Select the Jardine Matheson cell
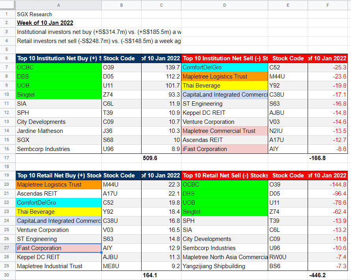 [x=59, y=131]
